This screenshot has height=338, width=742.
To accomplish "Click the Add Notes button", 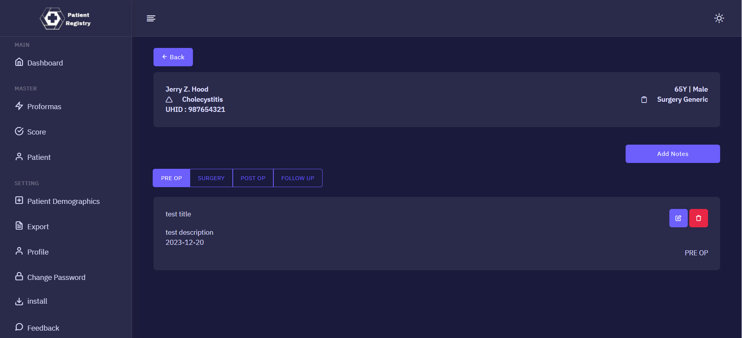I will (672, 154).
